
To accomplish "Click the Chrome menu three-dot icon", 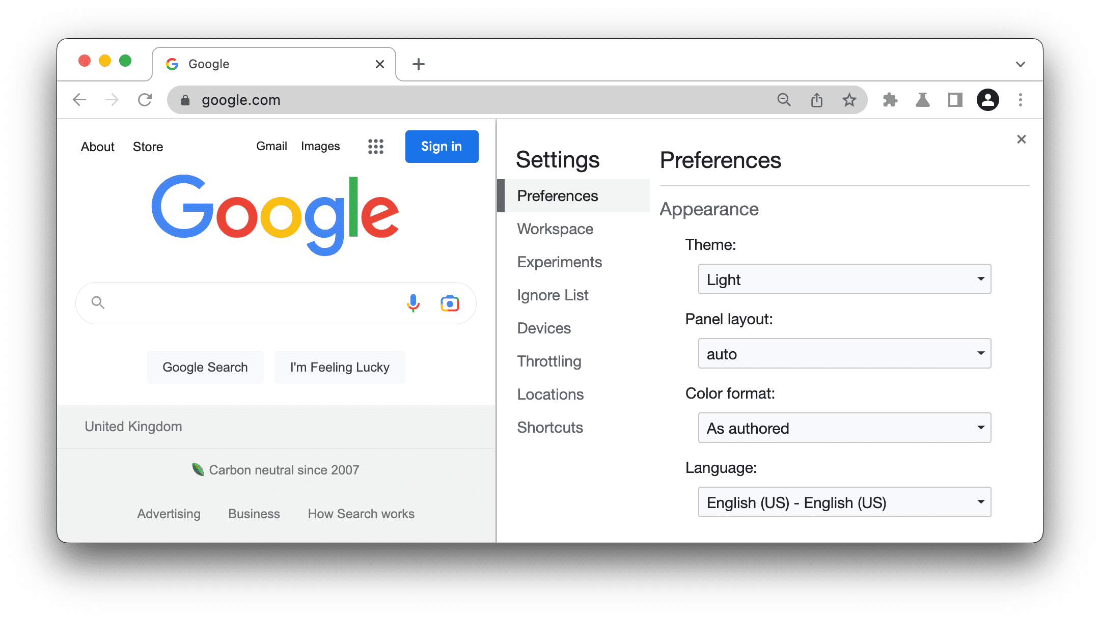I will coord(1021,100).
